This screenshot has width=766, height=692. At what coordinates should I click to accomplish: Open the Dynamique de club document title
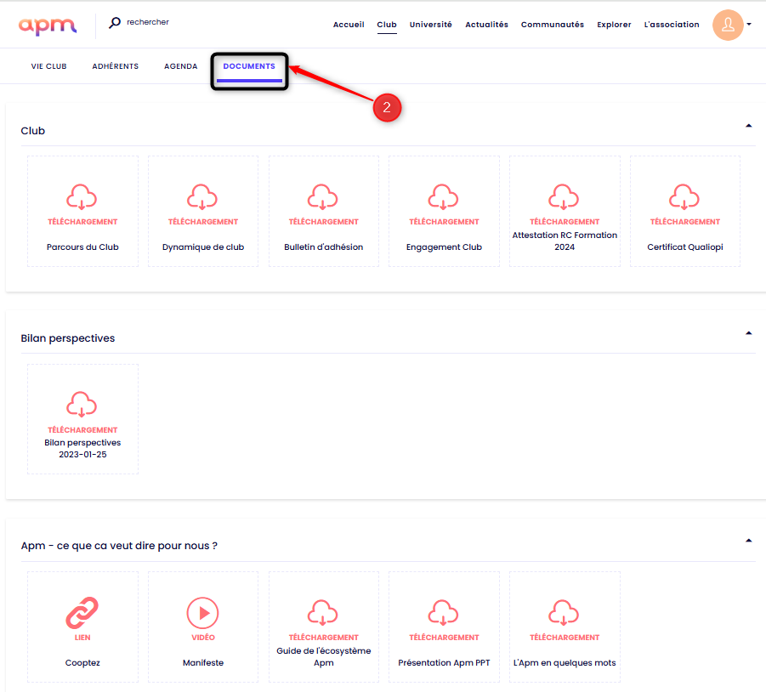pos(203,247)
